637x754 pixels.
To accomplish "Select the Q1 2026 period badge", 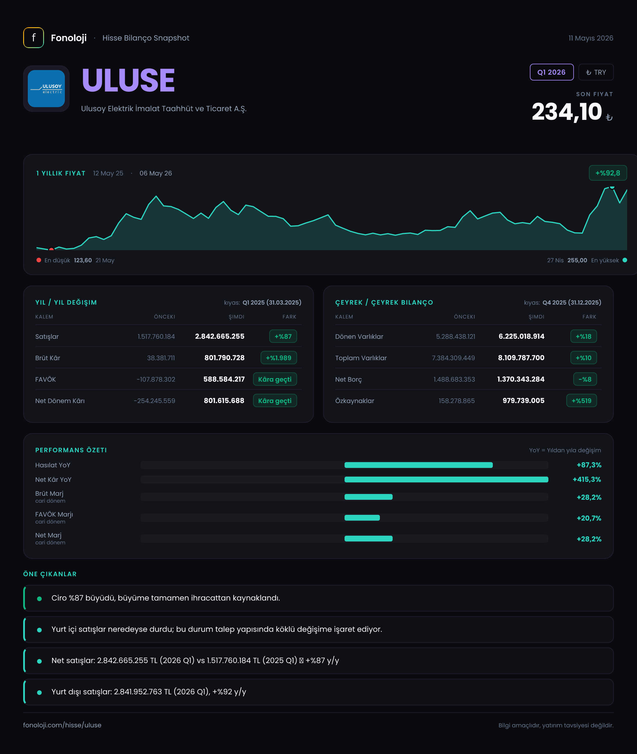I will tap(551, 72).
